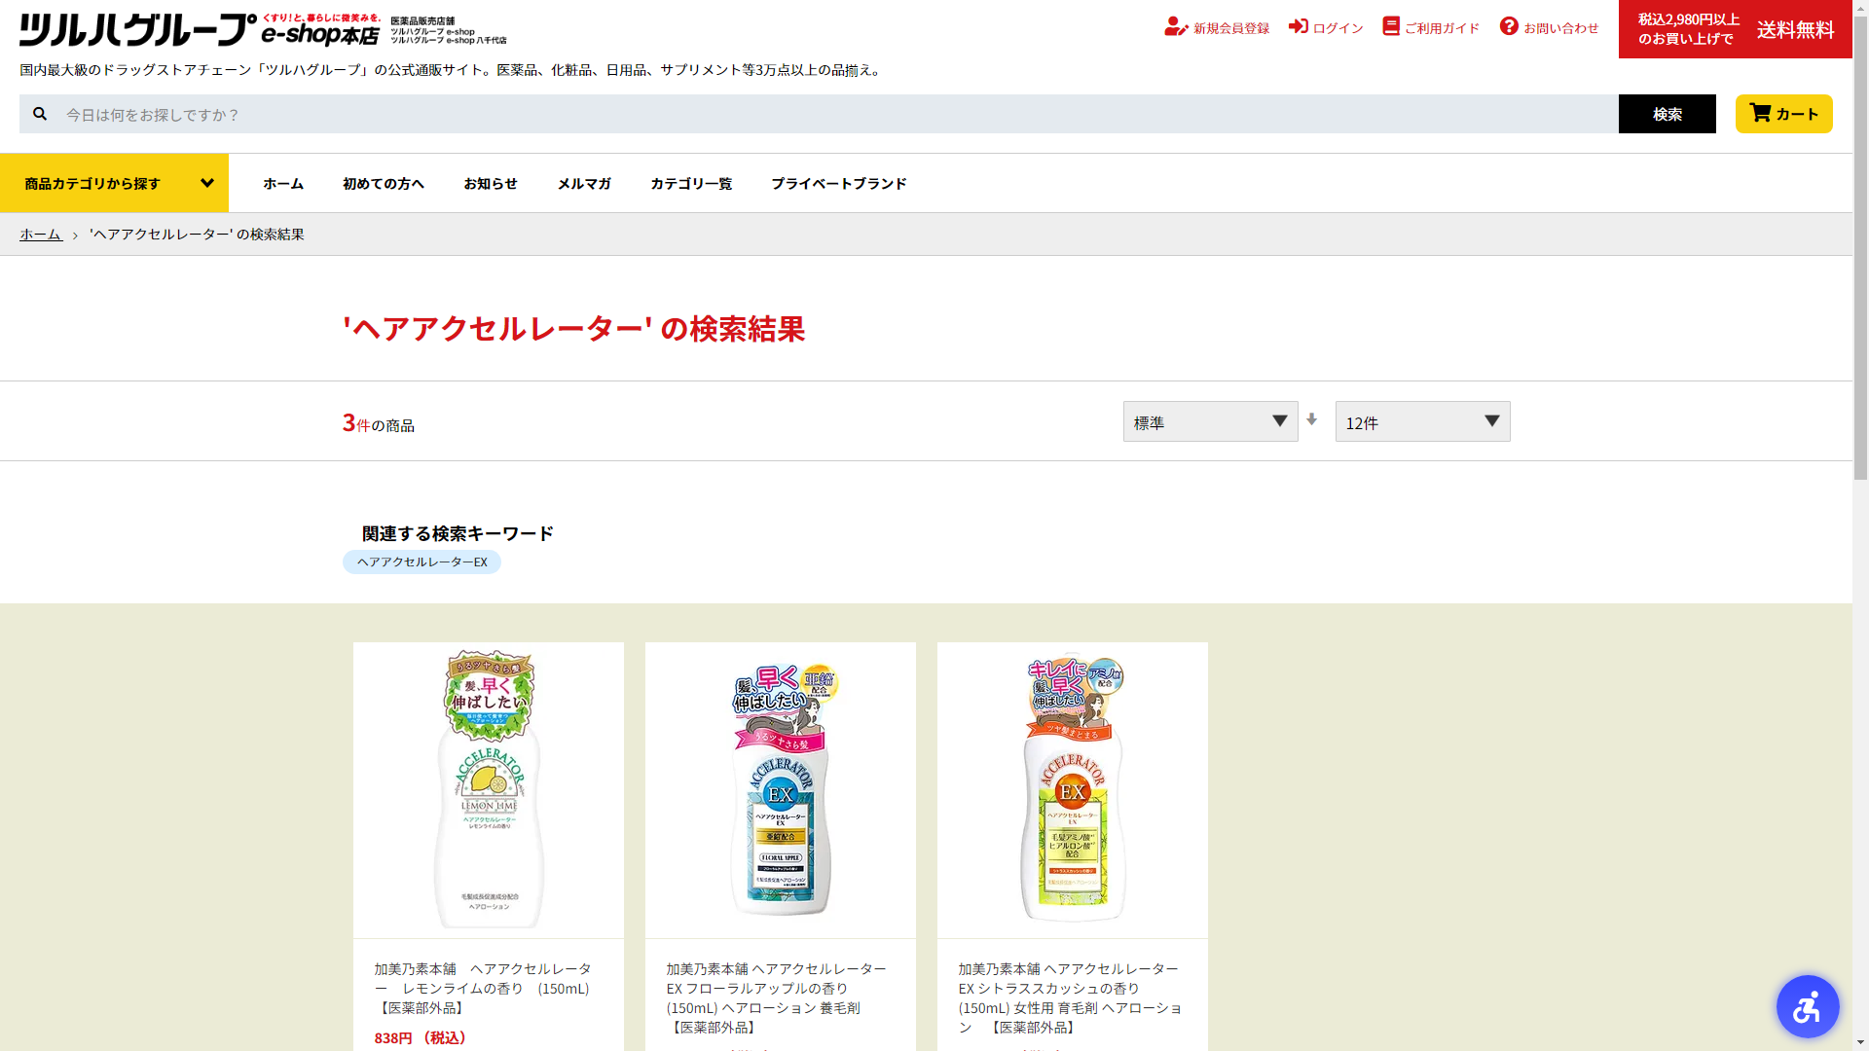Image resolution: width=1869 pixels, height=1051 pixels.
Task: Expand the 商品カテゴリから探す category dropdown
Action: tap(114, 183)
